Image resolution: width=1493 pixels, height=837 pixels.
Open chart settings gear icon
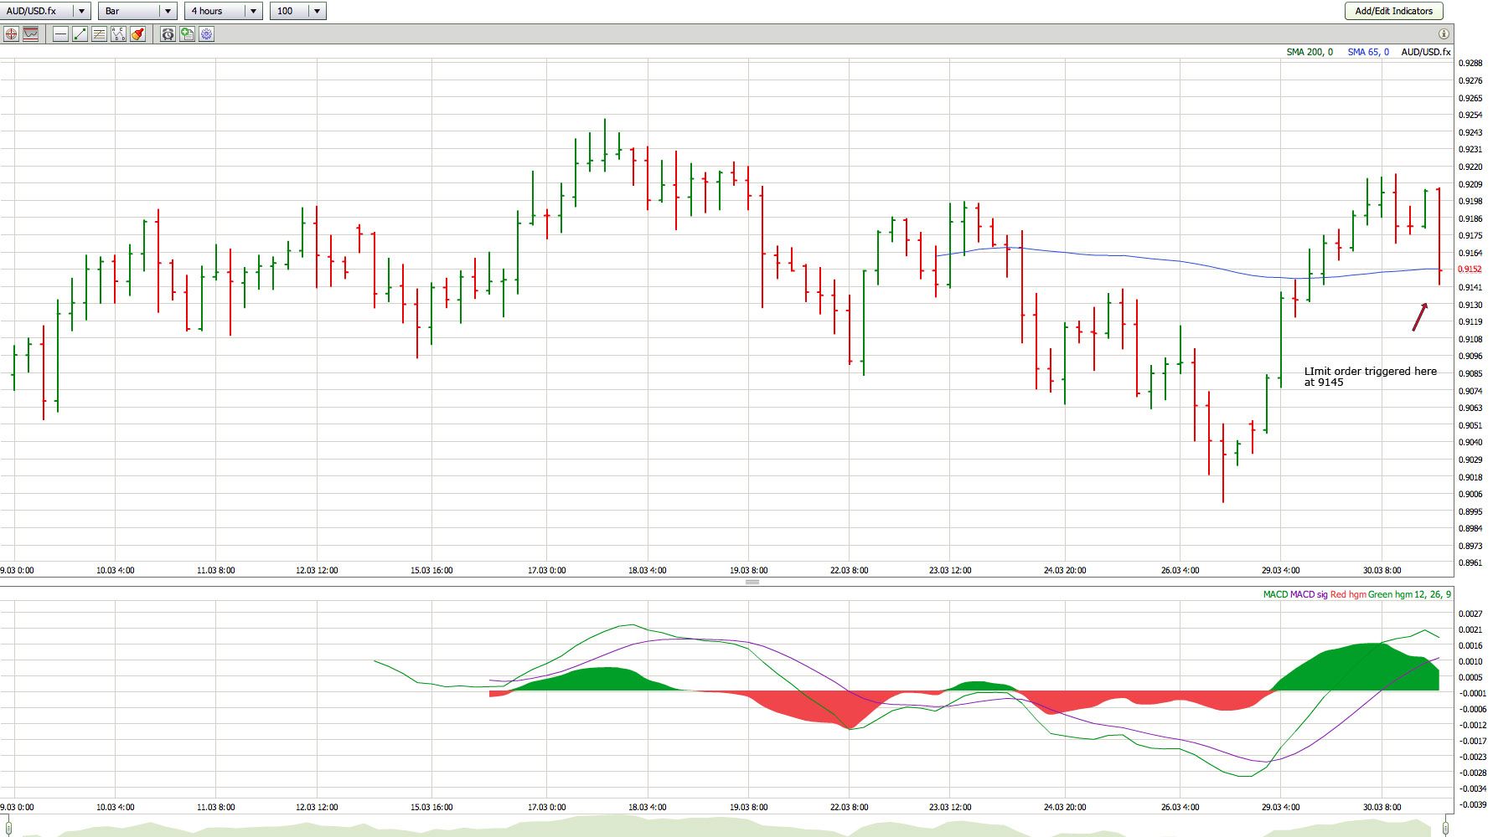(x=206, y=34)
